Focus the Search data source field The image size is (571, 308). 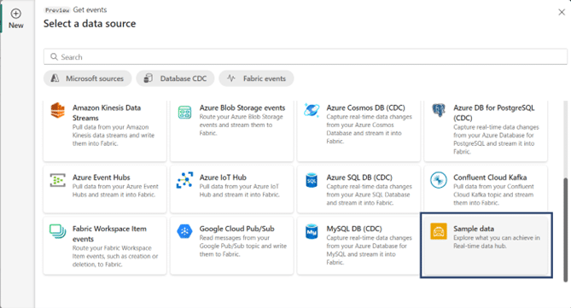306,57
